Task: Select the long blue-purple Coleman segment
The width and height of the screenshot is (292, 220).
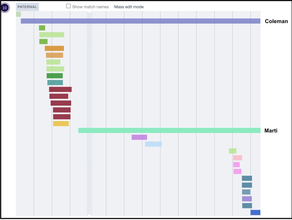Action: tap(140, 21)
